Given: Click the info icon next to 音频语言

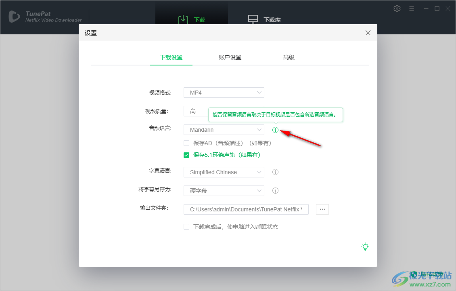Looking at the screenshot, I should point(275,130).
